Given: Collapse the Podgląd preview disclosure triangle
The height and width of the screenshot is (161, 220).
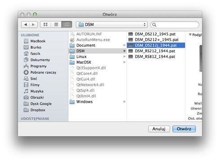Looking at the screenshot, I should [x=190, y=35].
